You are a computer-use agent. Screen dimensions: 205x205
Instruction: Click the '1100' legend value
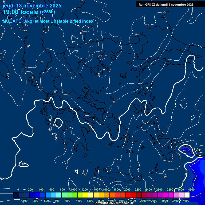79,201
